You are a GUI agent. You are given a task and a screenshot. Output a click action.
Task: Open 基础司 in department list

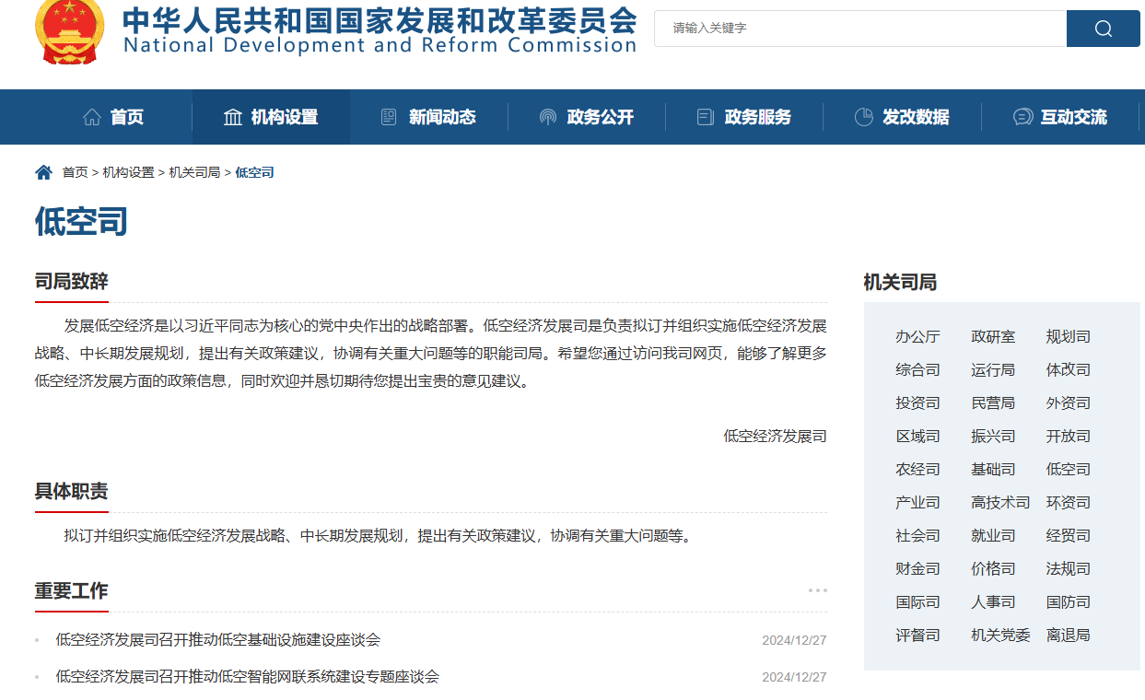(x=993, y=469)
